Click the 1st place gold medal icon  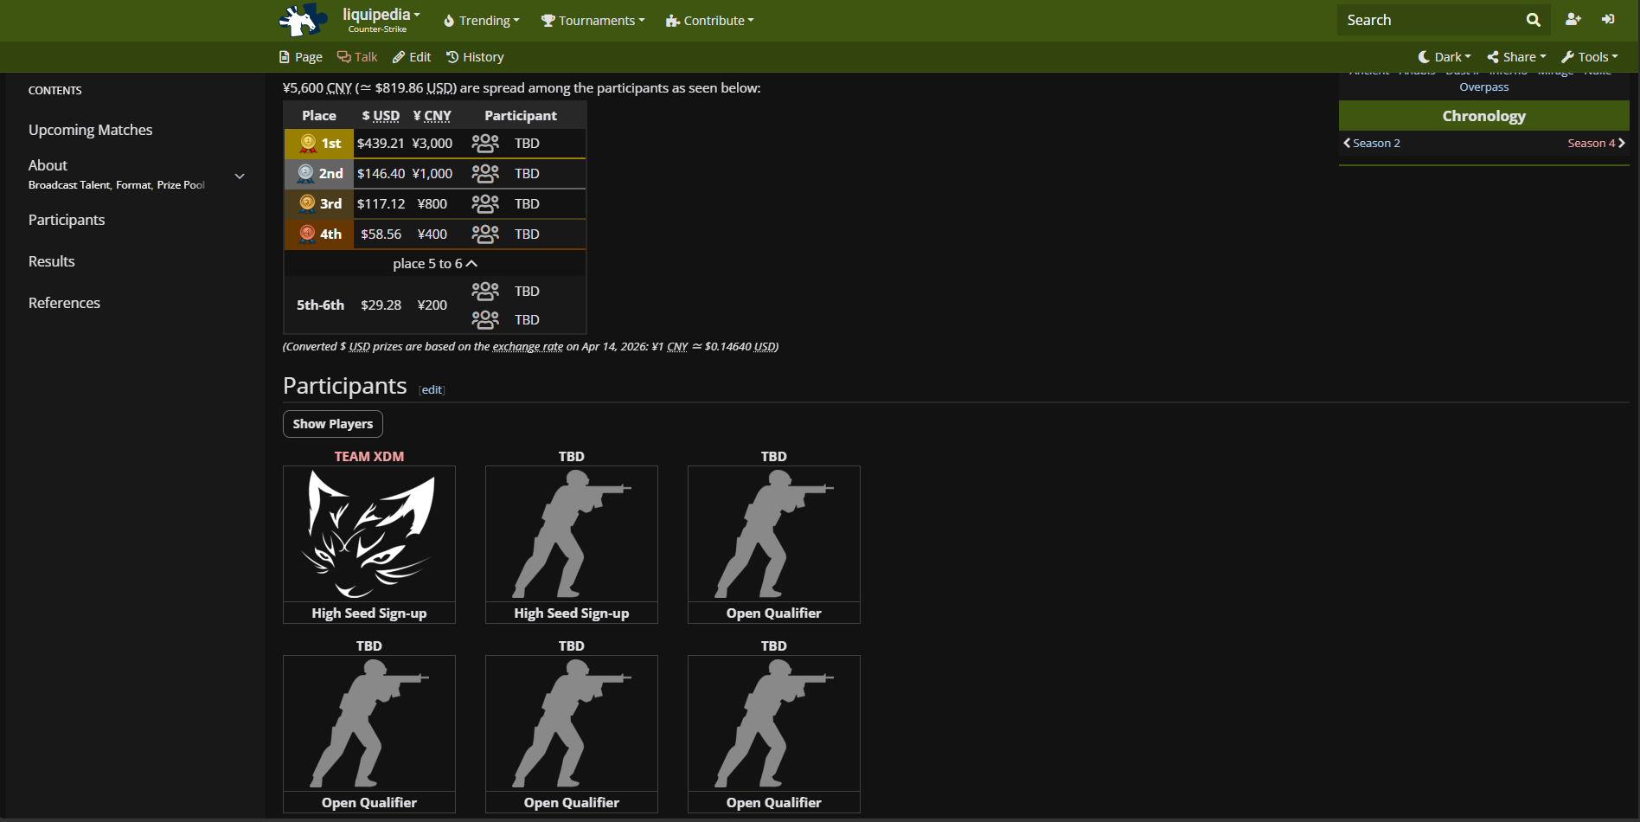308,144
